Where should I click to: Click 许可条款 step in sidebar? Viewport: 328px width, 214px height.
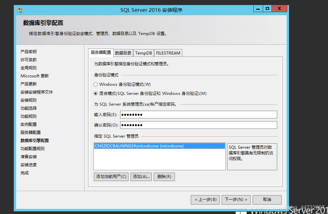pyautogui.click(x=29, y=60)
